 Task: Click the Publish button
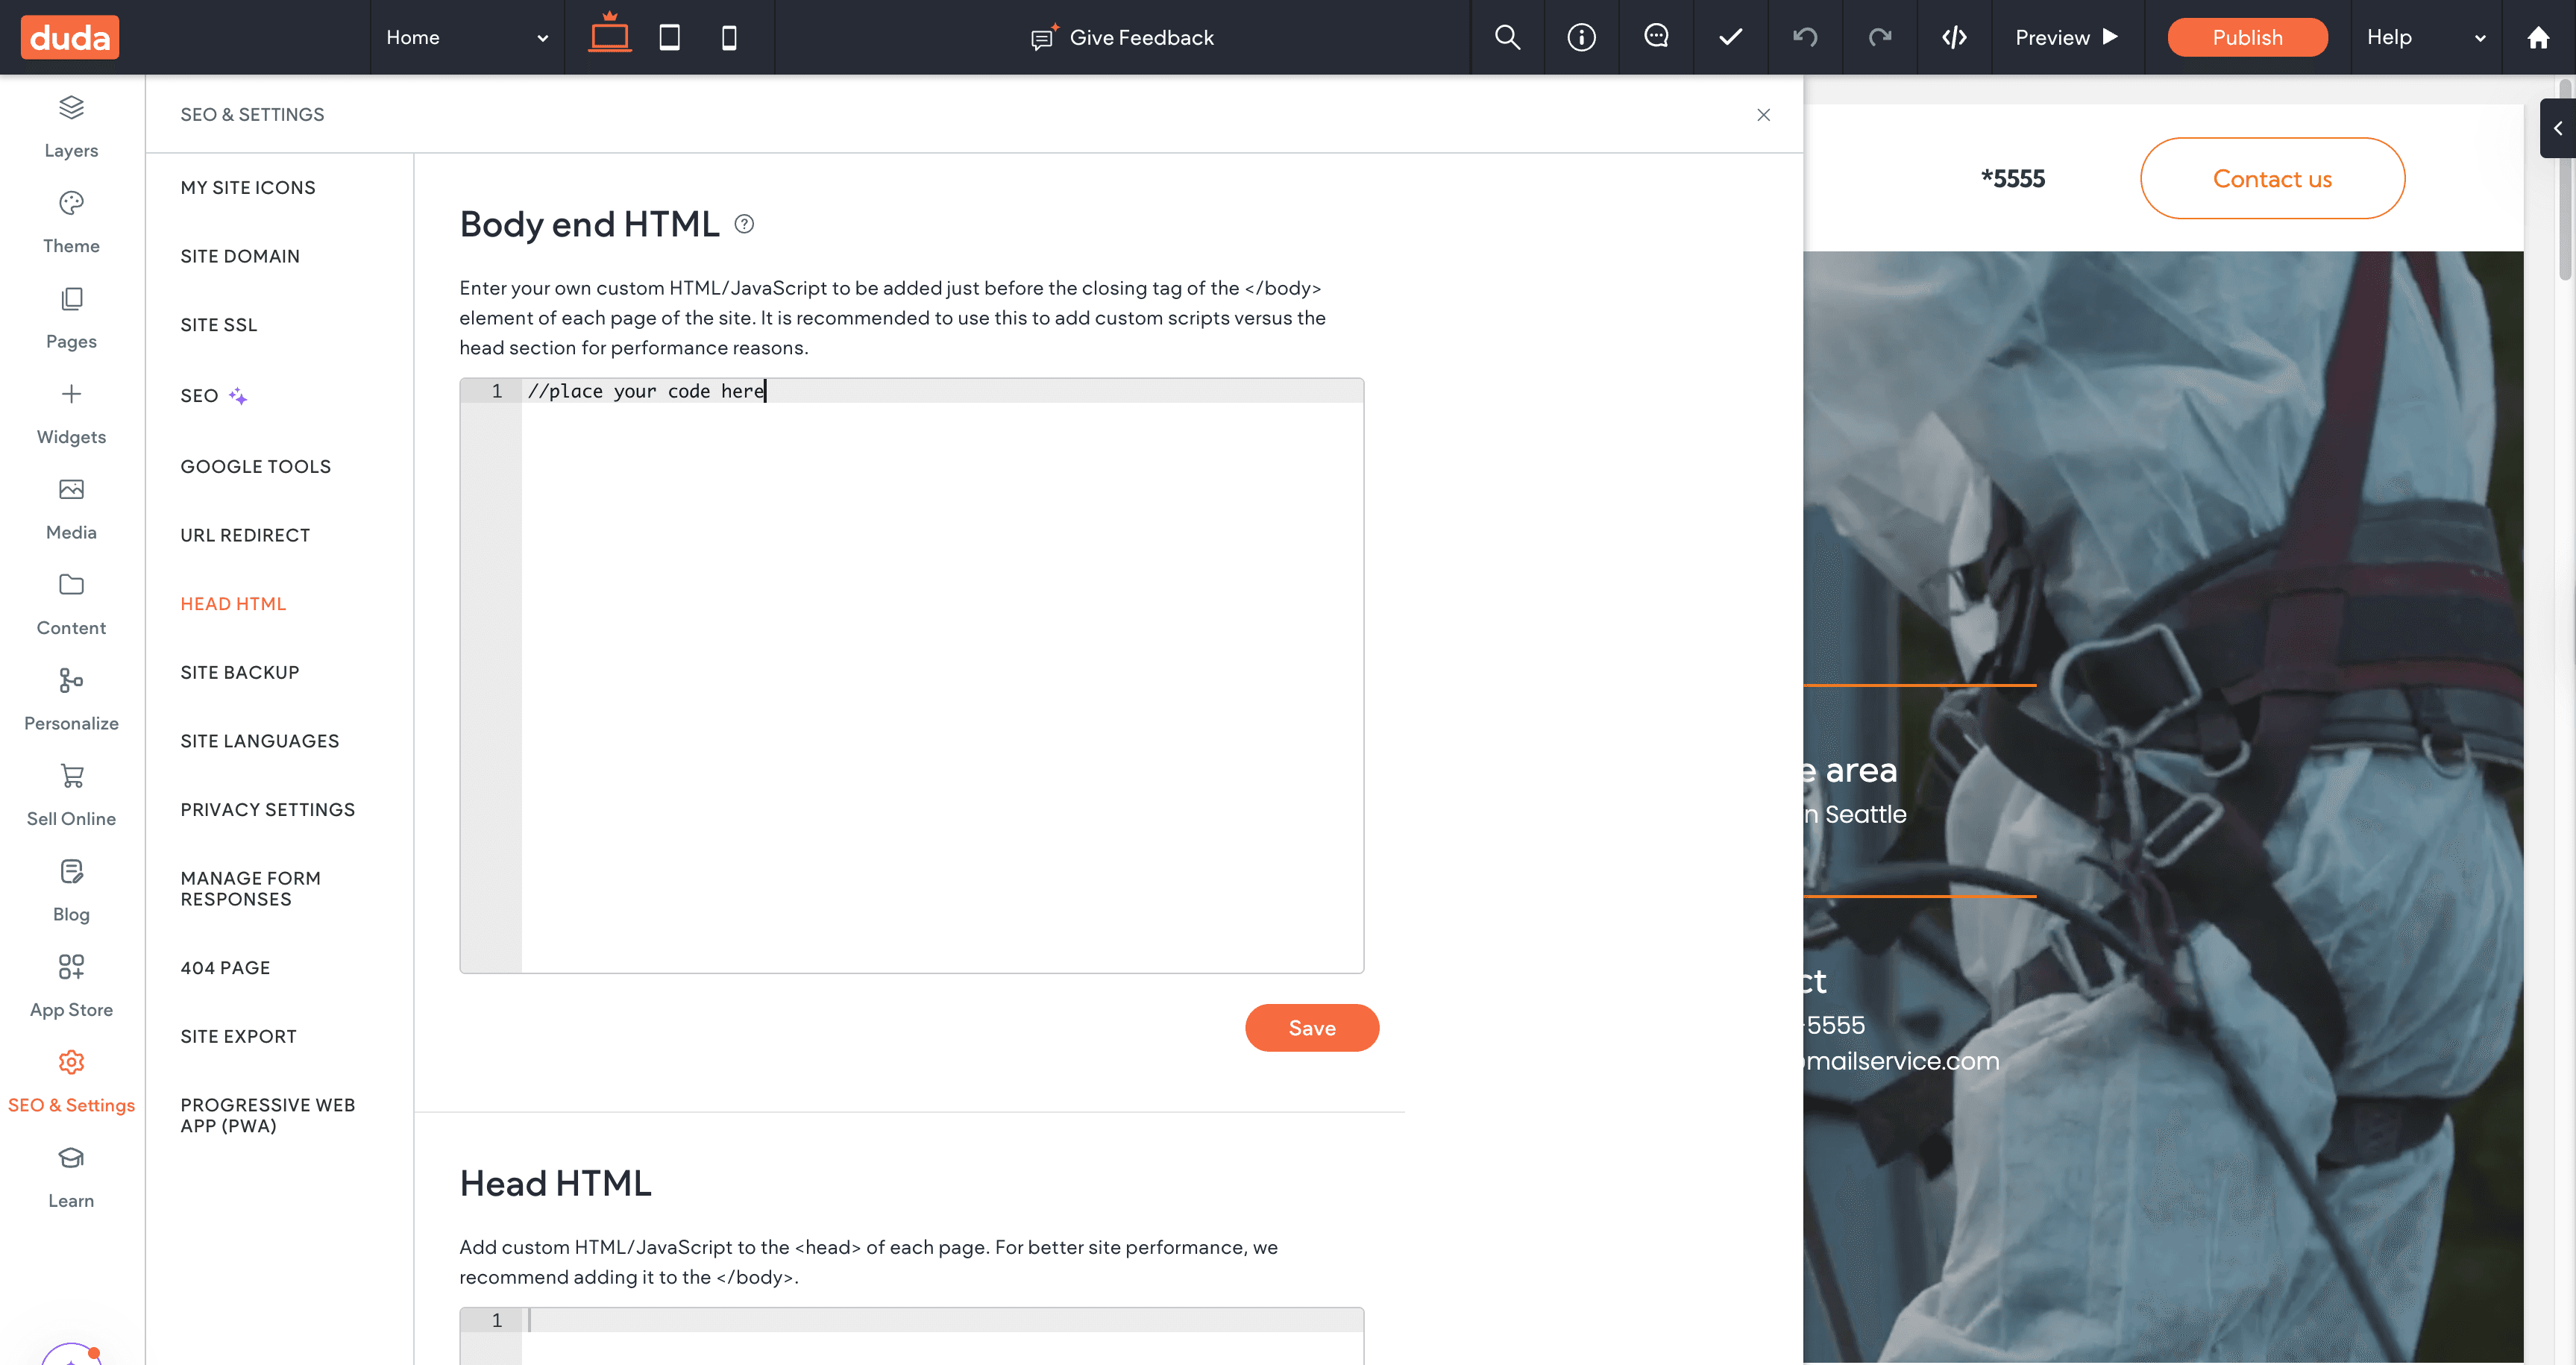pos(2246,37)
